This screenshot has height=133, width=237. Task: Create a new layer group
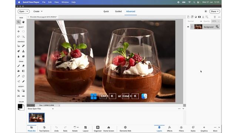tap(192, 17)
